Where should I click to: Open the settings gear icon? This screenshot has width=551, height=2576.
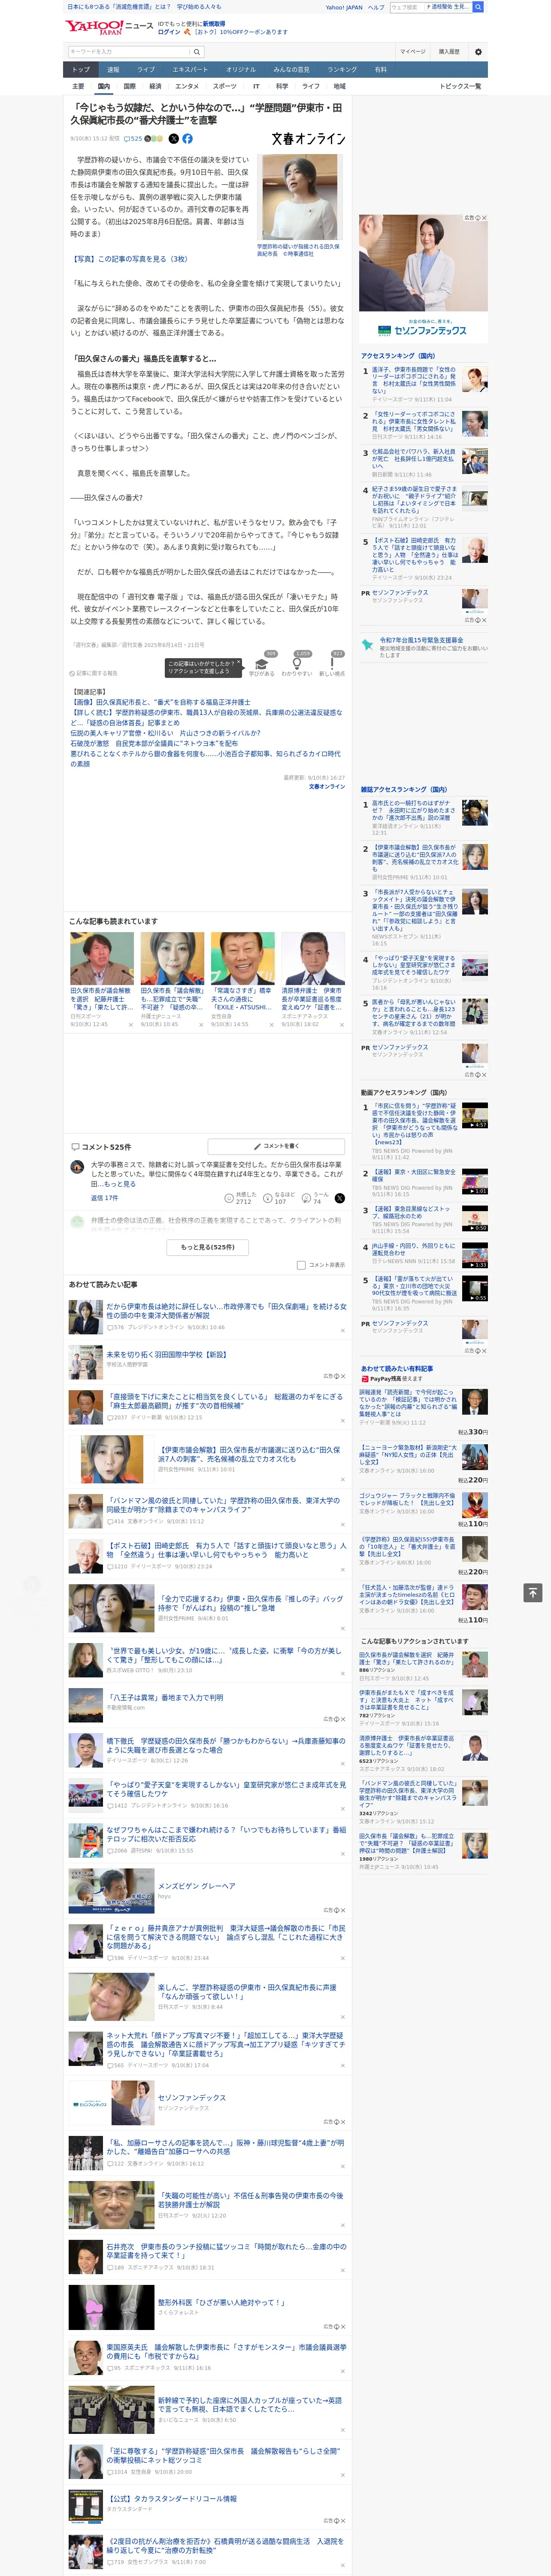point(478,51)
